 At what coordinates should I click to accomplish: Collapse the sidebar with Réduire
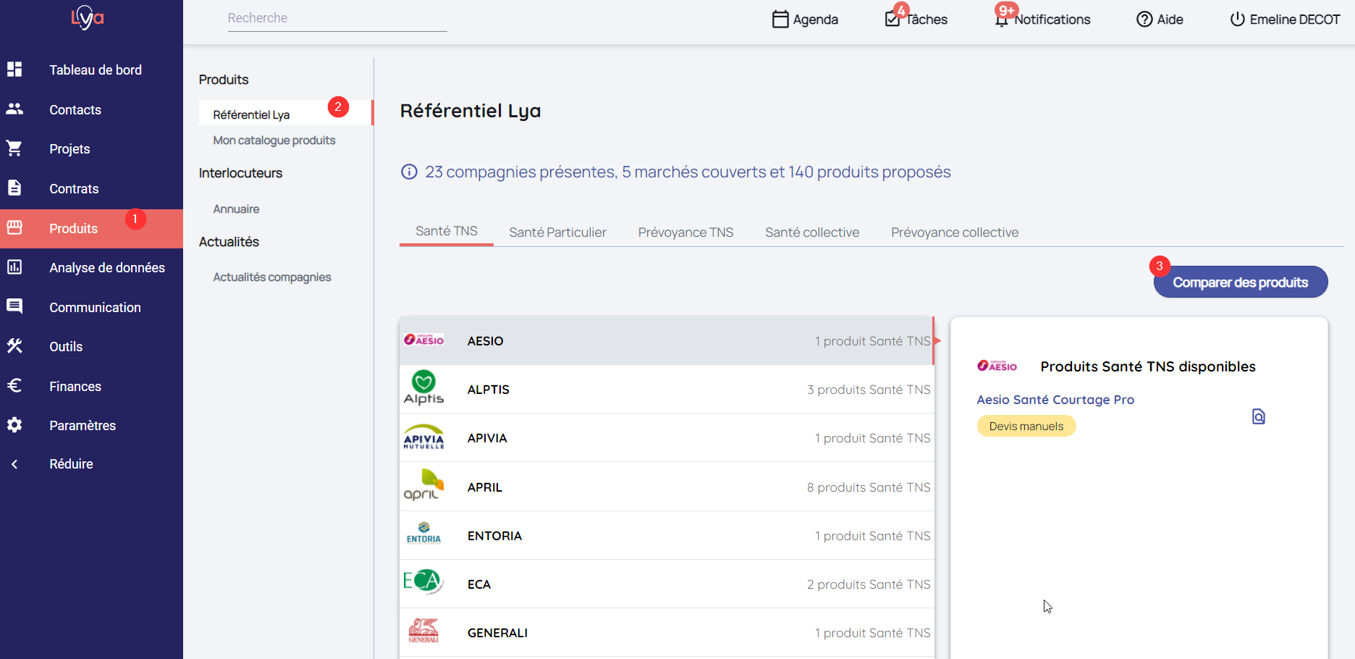tap(71, 464)
